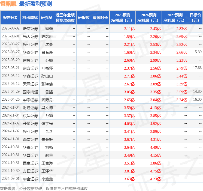The height and width of the screenshot is (191, 203).
Task: Click analyst name 李鑫鑫
Action: tap(47, 179)
